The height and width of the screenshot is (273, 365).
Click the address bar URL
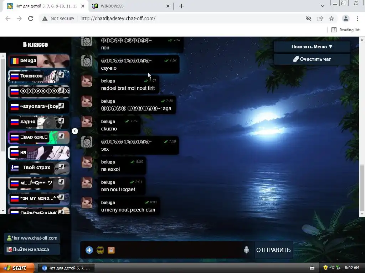118,18
